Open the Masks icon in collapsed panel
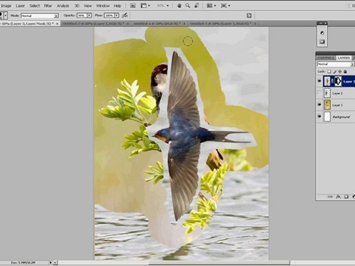This screenshot has width=355, height=266. pyautogui.click(x=322, y=42)
